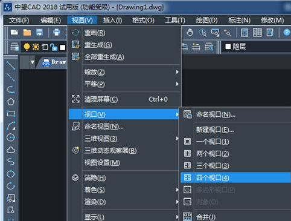Viewport: 291px width, 221px height.
Task: Expand the 视口(V) submenu
Action: 124,114
